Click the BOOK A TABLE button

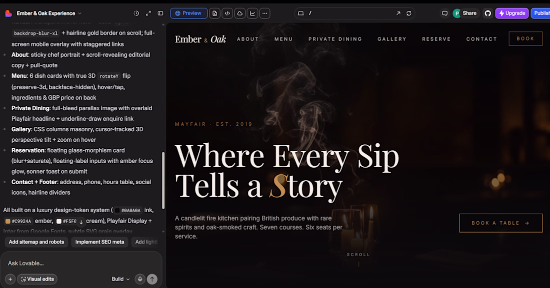point(501,223)
